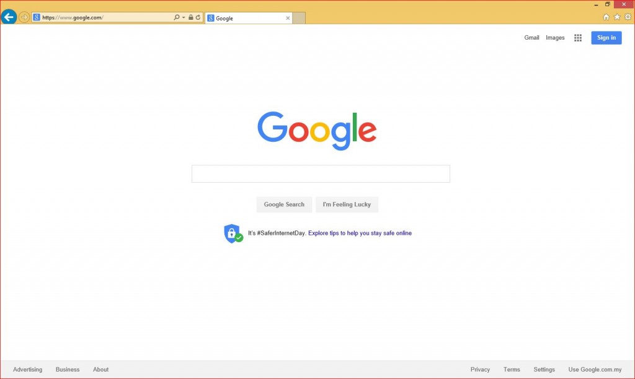Image resolution: width=635 pixels, height=379 pixels.
Task: Refresh the page with the reload icon
Action: click(198, 17)
